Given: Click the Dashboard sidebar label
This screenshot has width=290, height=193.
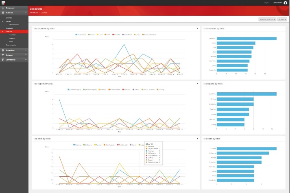Looking at the screenshot, I should (x=10, y=8).
